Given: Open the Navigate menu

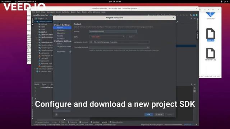Looking at the screenshot, I should point(51,12).
